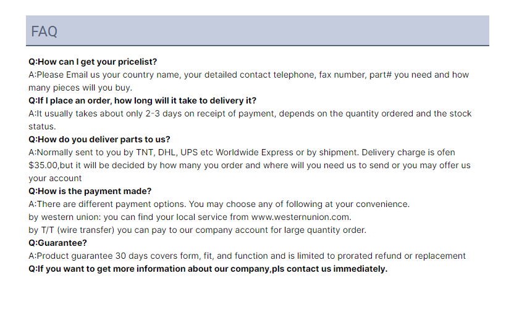Click the FAQ section header
The width and height of the screenshot is (514, 313).
[258, 31]
